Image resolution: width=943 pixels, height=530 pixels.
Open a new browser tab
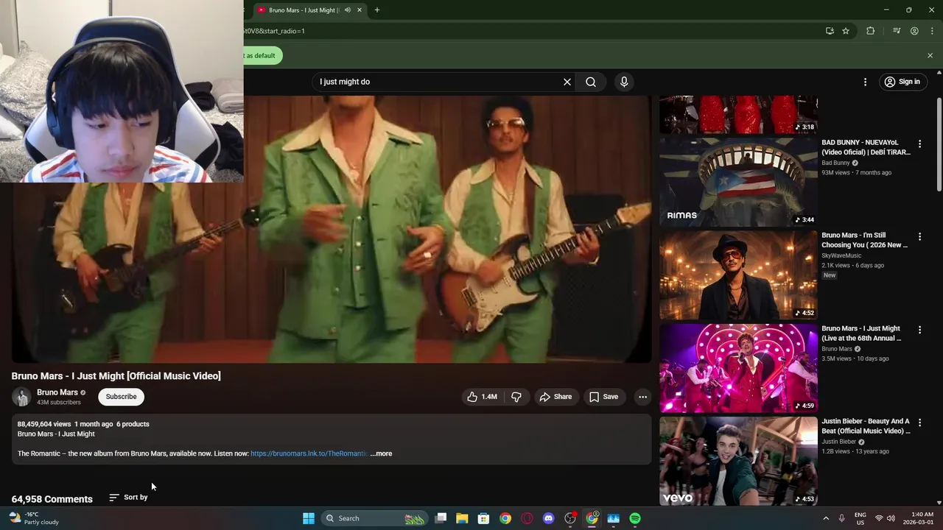(377, 10)
